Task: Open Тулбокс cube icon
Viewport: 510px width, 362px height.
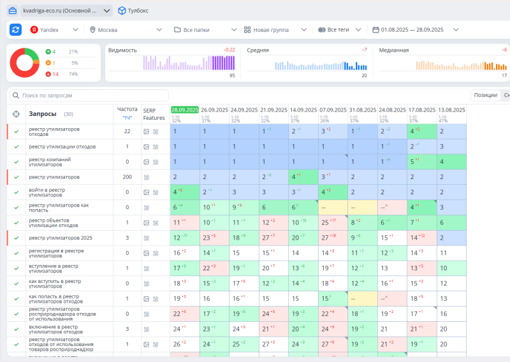Action: (x=122, y=11)
